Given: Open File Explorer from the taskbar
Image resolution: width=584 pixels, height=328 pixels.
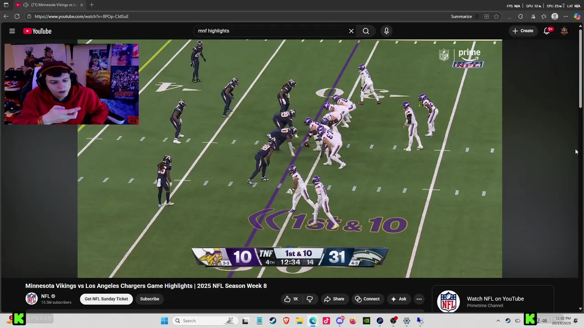Looking at the screenshot, I should pyautogui.click(x=299, y=321).
